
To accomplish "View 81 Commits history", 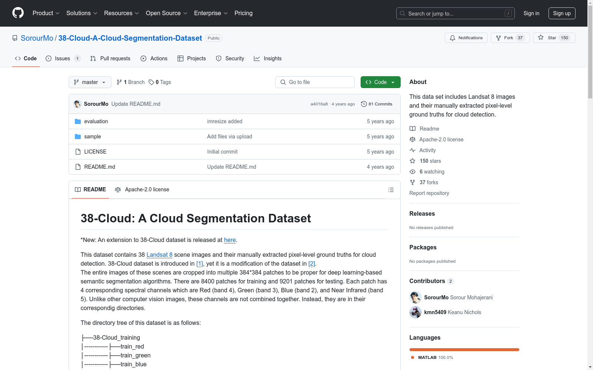I will [x=377, y=104].
